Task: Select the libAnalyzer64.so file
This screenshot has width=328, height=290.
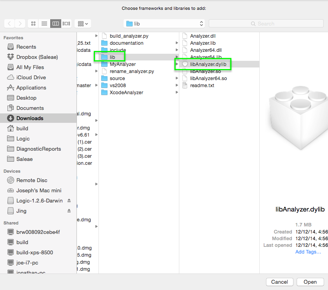Action: point(208,78)
